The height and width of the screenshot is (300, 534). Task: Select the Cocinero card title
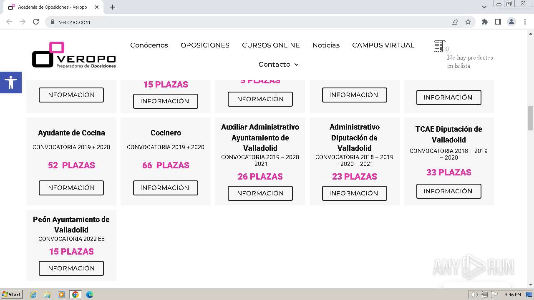(166, 133)
